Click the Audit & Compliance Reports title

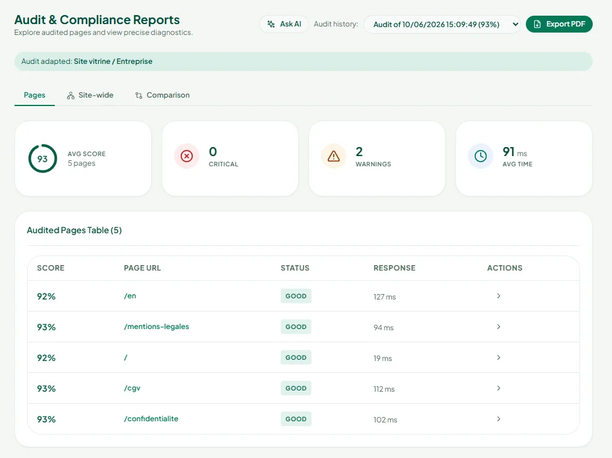[x=97, y=20]
